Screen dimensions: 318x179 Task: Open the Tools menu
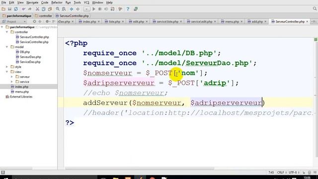(x=77, y=2)
